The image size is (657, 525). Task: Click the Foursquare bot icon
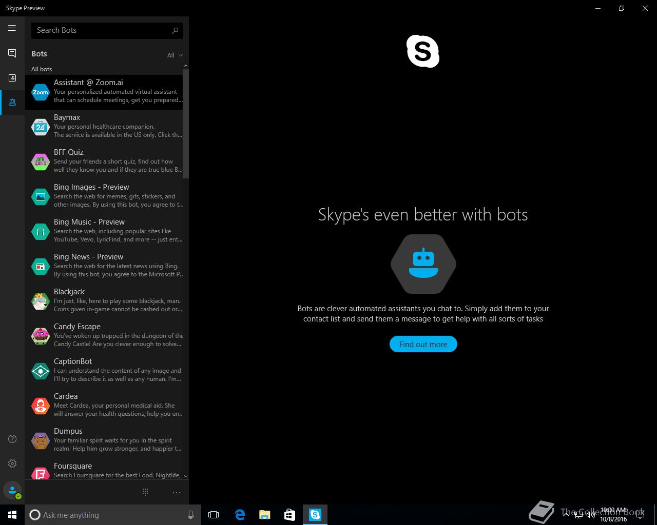(41, 473)
